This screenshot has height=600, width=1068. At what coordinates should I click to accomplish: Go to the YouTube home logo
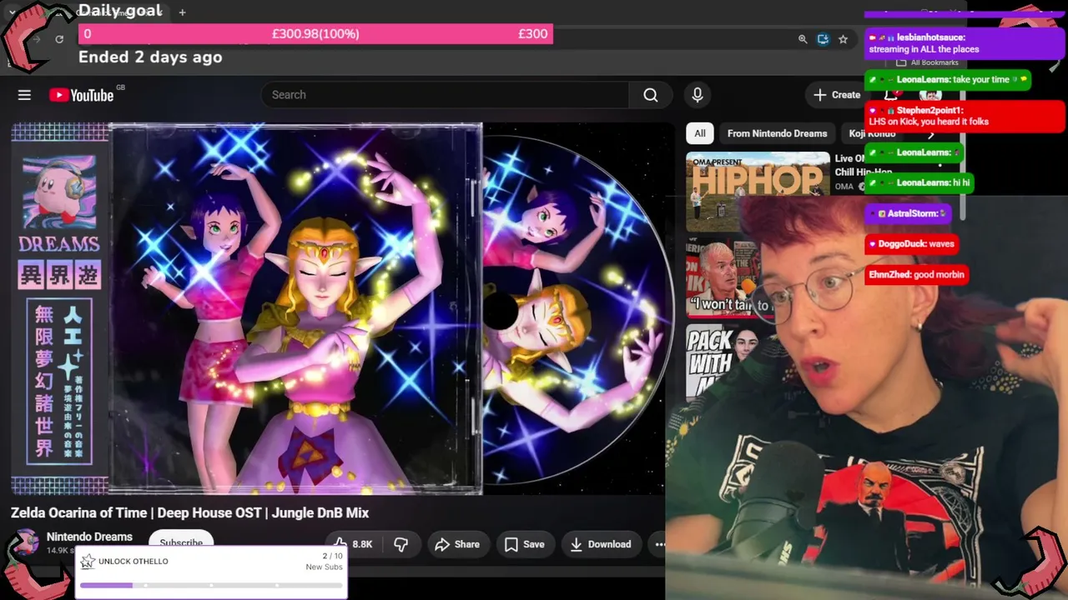click(x=82, y=95)
